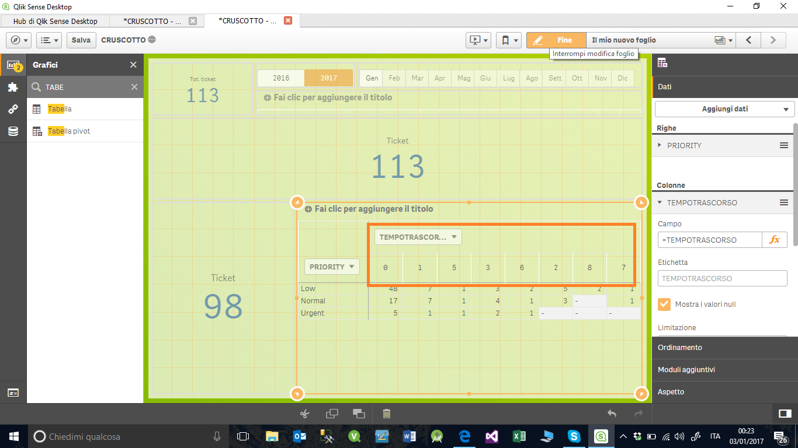The height and width of the screenshot is (448, 798).
Task: Expand the Ordinamento section
Action: click(x=725, y=347)
